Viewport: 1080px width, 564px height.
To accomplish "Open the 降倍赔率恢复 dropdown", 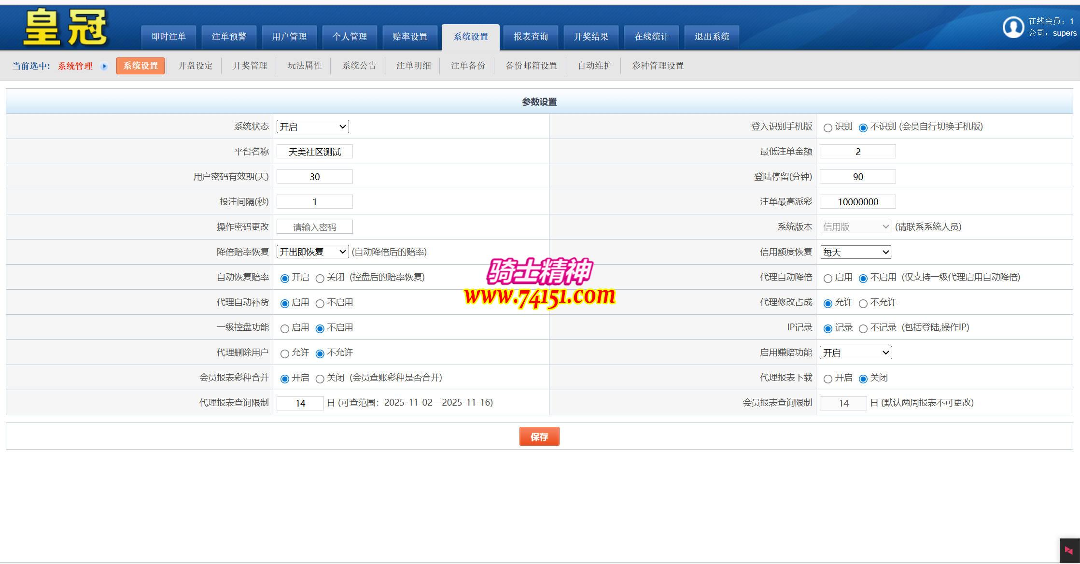I will click(312, 252).
